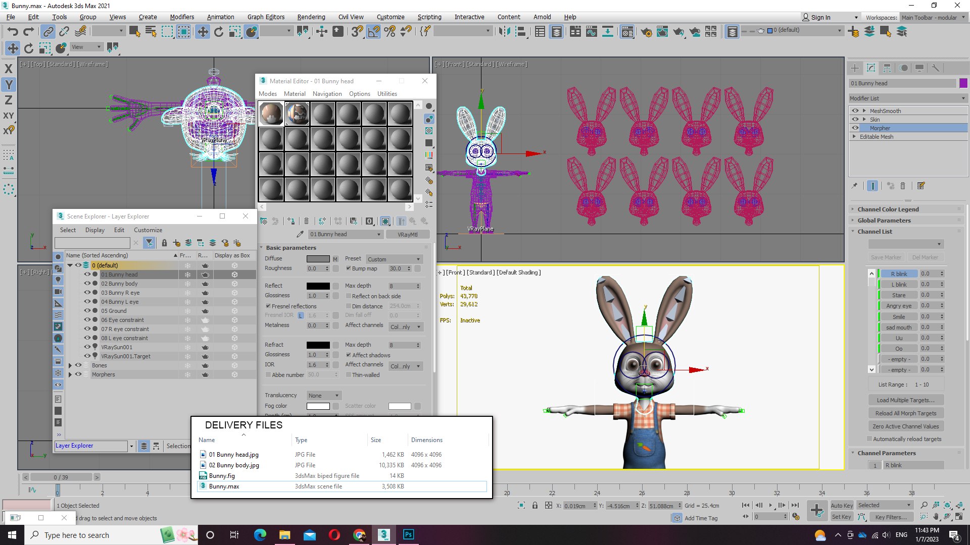Hide the 05 Ground object
Viewport: 970px width, 545px height.
87,311
